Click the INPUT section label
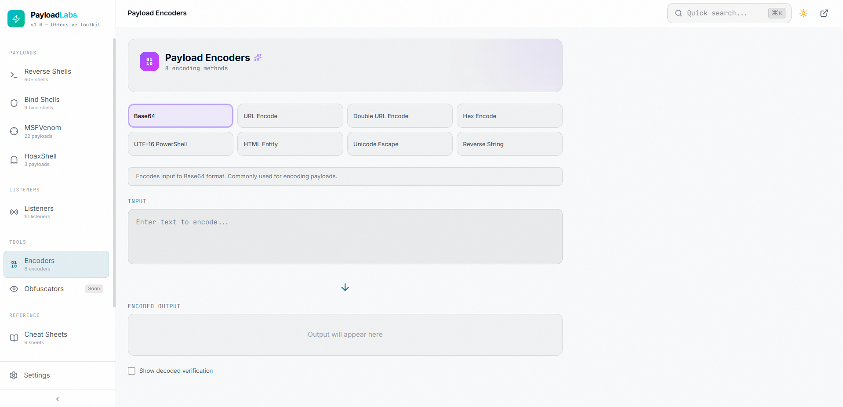 point(137,202)
